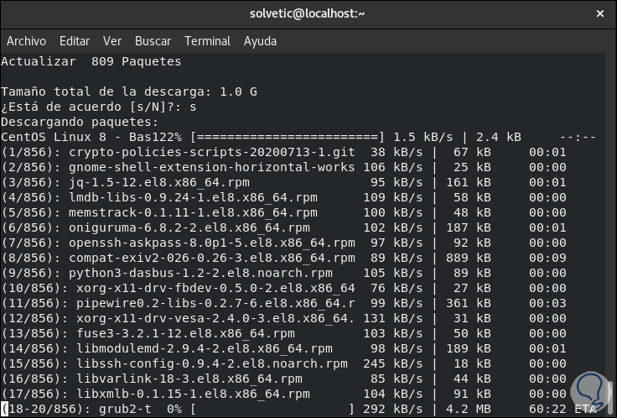The width and height of the screenshot is (617, 418).
Task: Open the Ayuda help menu
Action: pos(260,40)
